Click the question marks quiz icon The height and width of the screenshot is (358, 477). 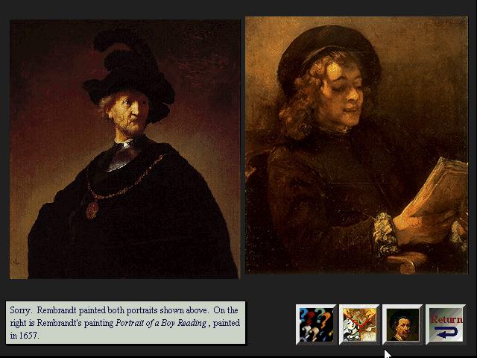pyautogui.click(x=316, y=324)
